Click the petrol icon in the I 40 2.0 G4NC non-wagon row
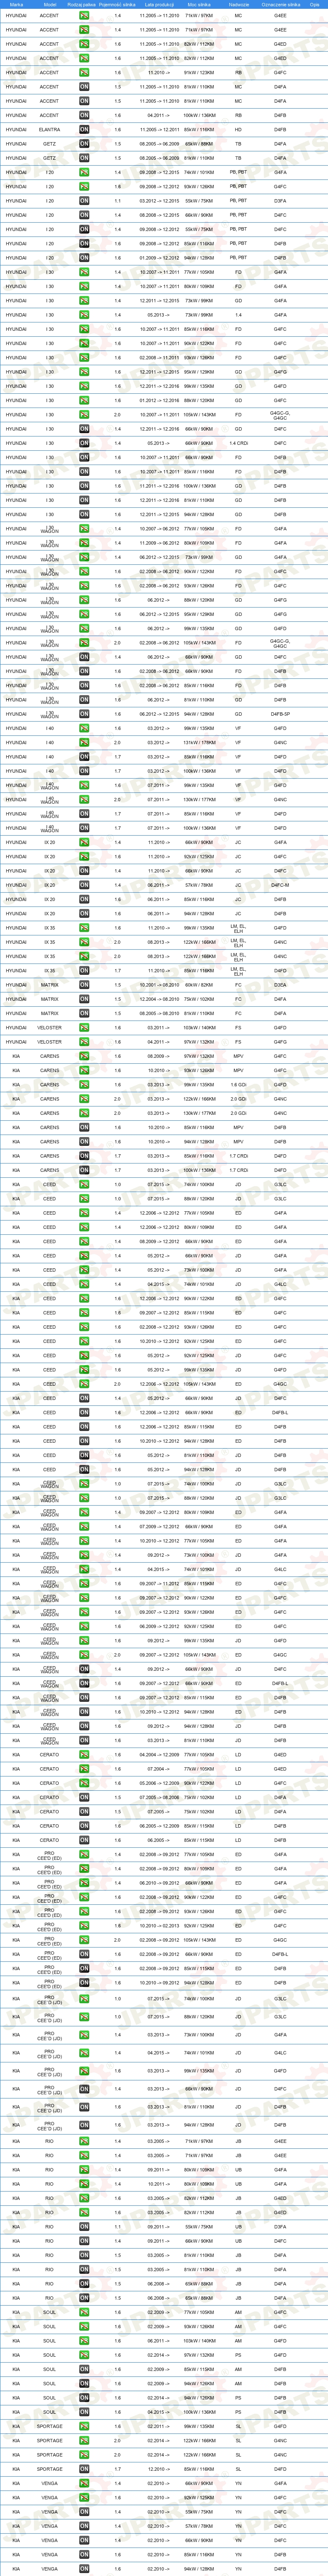The height and width of the screenshot is (2576, 328). coord(84,743)
